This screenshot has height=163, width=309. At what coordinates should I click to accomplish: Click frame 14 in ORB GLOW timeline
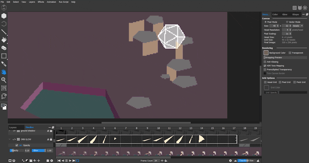201,139
